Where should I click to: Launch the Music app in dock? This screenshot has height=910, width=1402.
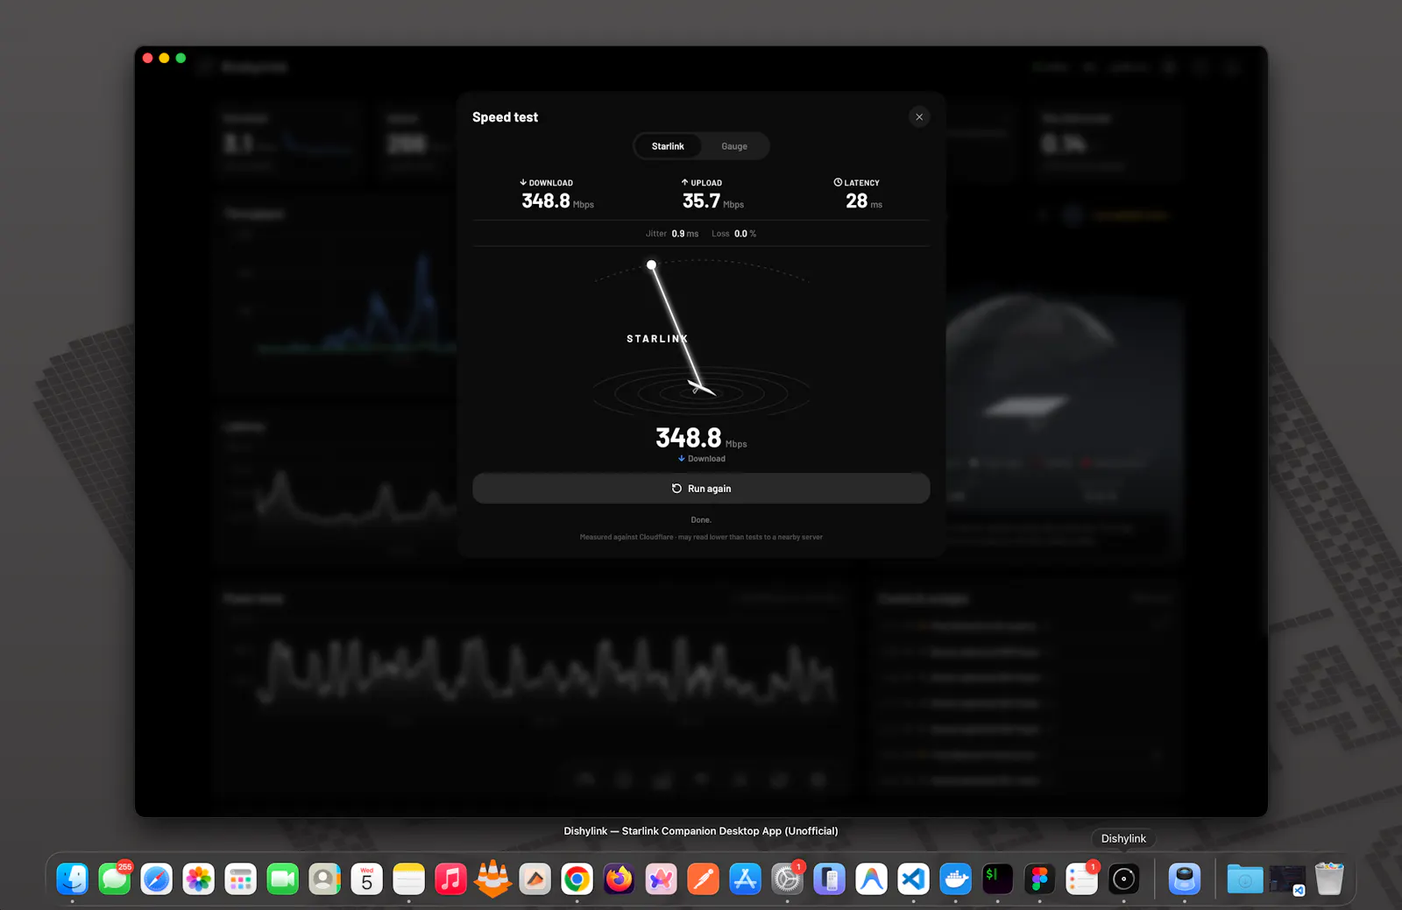tap(451, 879)
